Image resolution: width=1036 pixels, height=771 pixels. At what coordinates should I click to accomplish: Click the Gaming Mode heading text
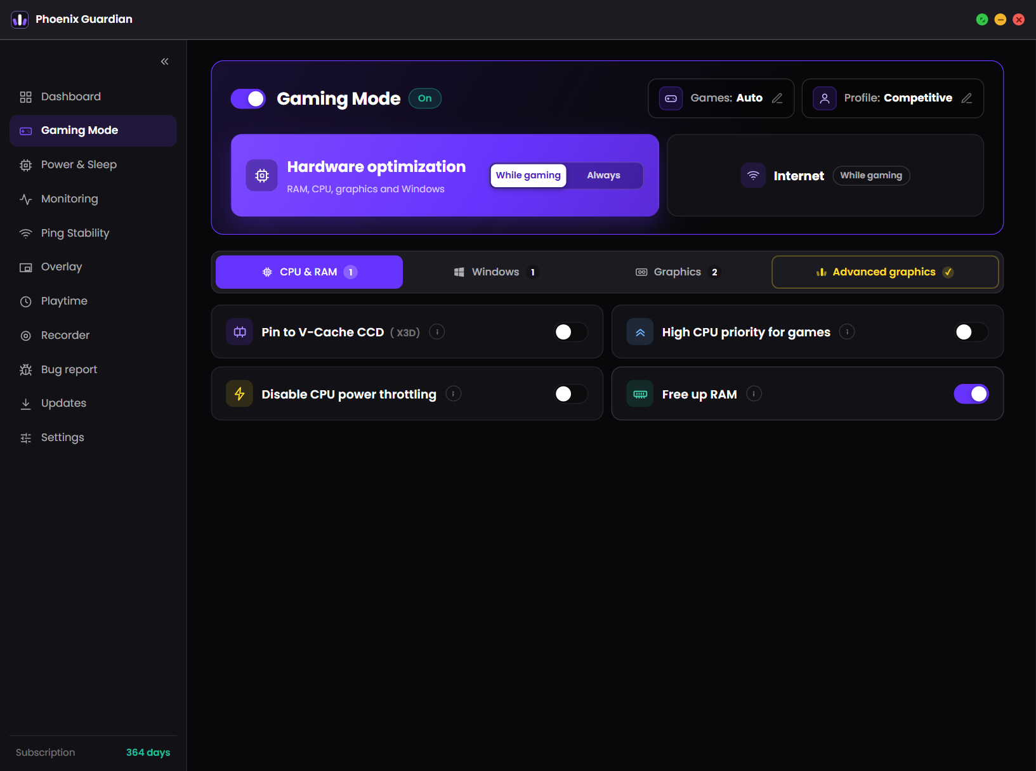click(339, 99)
